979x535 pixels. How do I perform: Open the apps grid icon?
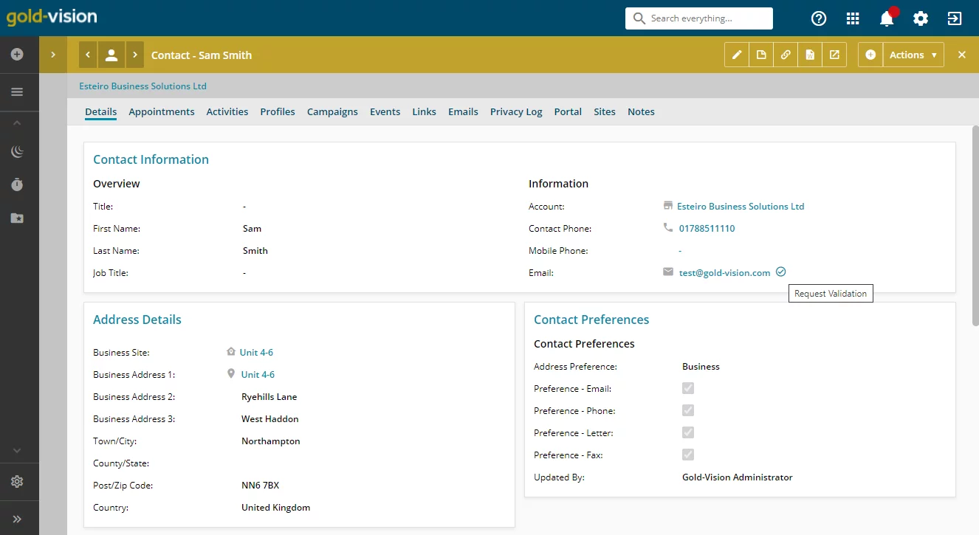[853, 18]
